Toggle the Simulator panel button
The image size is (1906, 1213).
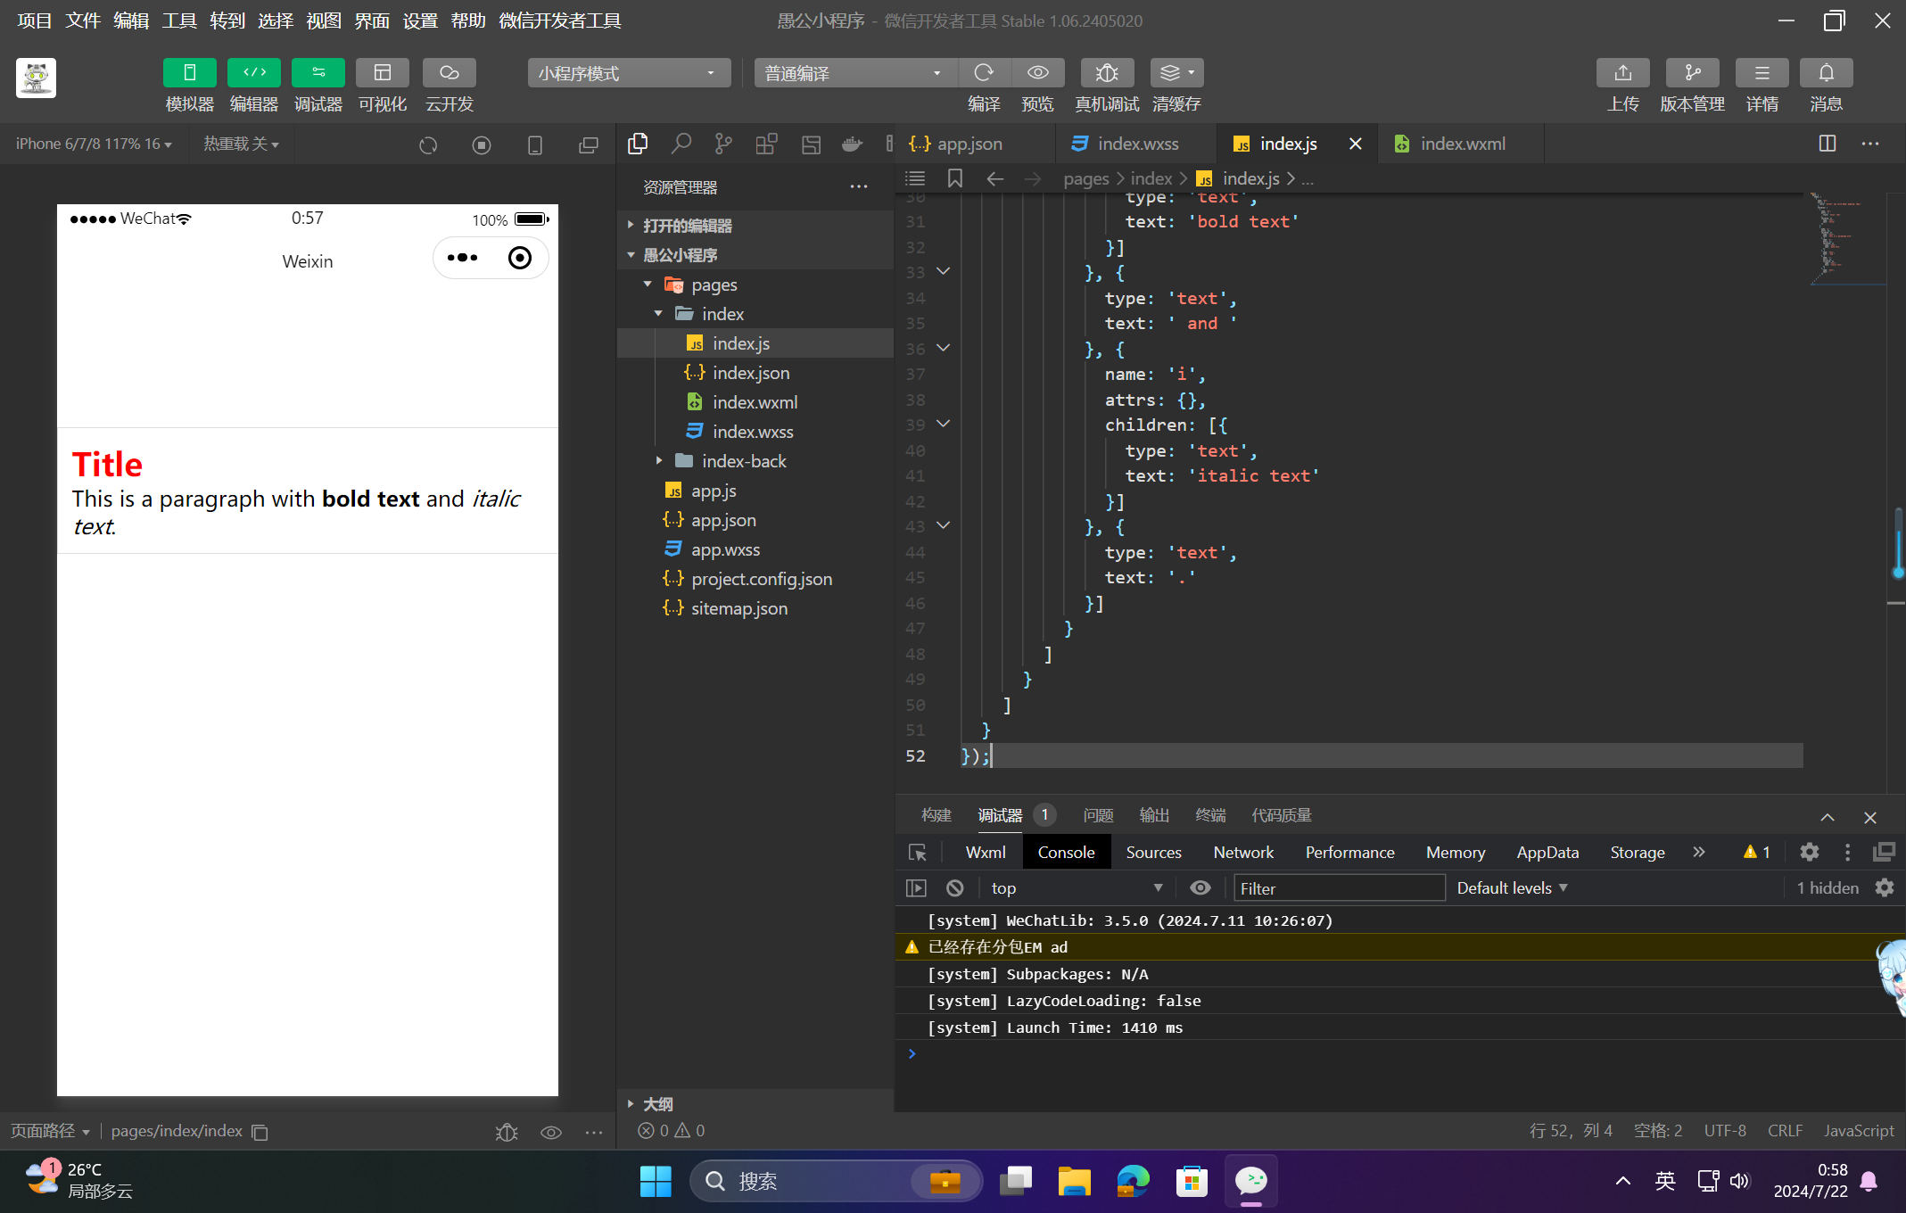(189, 73)
